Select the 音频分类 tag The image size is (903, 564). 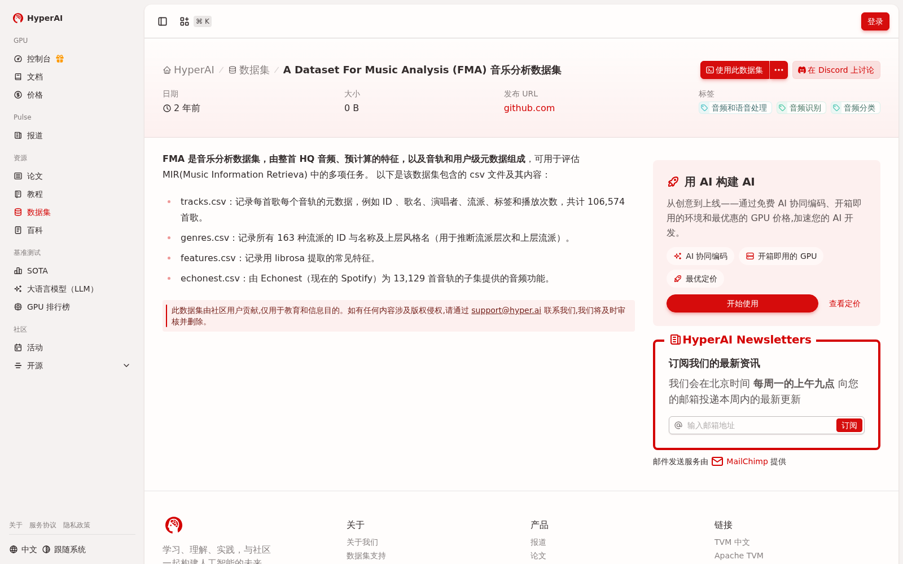pos(855,108)
